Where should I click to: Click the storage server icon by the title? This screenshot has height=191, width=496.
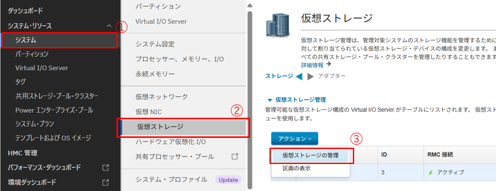[x=277, y=24]
